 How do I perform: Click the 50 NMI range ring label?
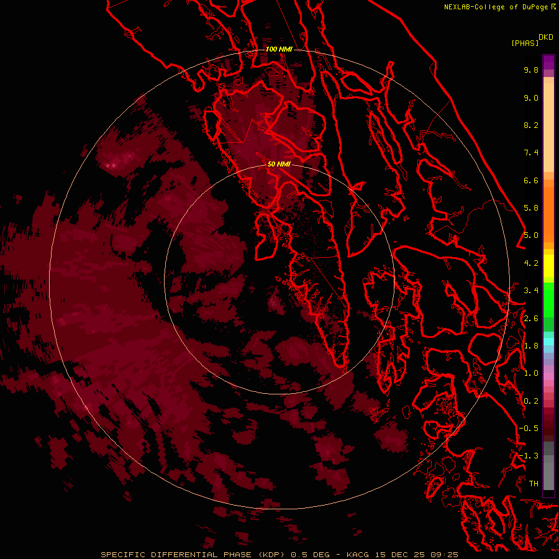tap(279, 164)
